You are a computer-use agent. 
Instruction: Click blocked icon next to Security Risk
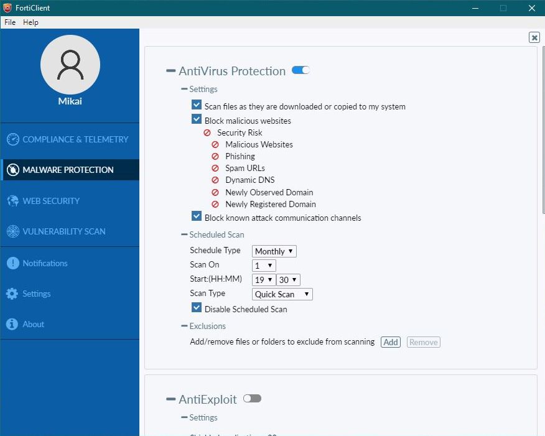[x=207, y=132]
